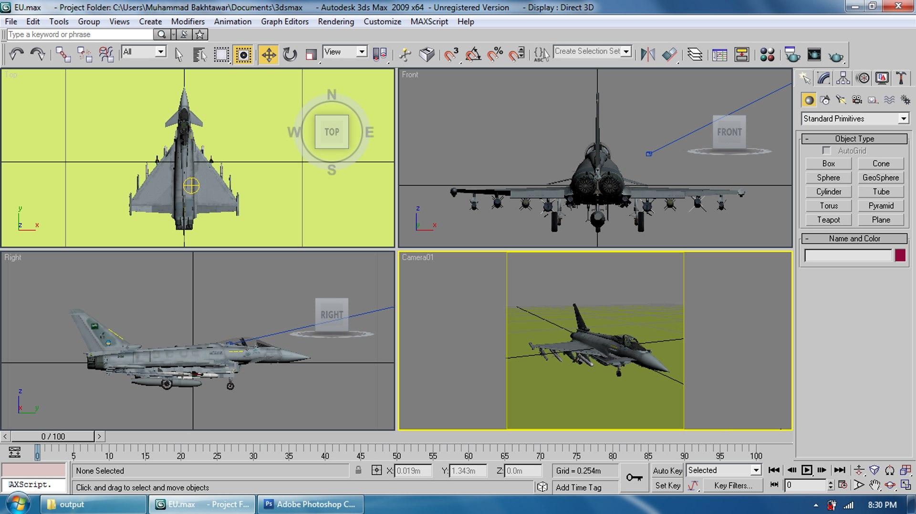This screenshot has width=916, height=514.
Task: Click the Play Animation button
Action: [x=806, y=470]
